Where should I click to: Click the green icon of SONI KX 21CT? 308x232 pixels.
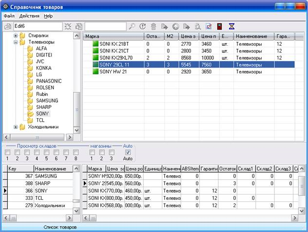pyautogui.click(x=96, y=51)
